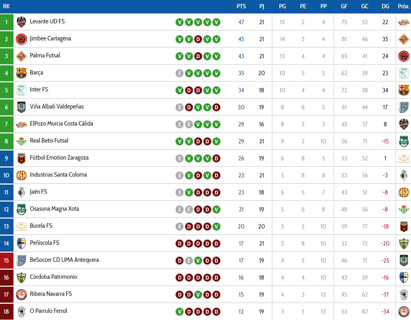Open the Ribera Navarra FS team link
The image size is (411, 320).
(x=51, y=294)
